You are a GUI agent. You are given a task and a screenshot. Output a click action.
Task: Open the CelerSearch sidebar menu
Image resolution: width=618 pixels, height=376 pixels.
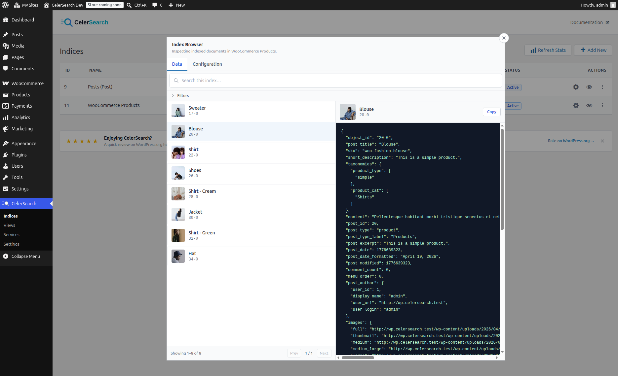click(x=26, y=204)
